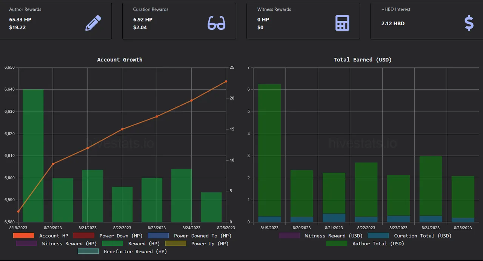Toggle Power Down (HP) legend entry
This screenshot has width=483, height=261.
[x=100, y=236]
